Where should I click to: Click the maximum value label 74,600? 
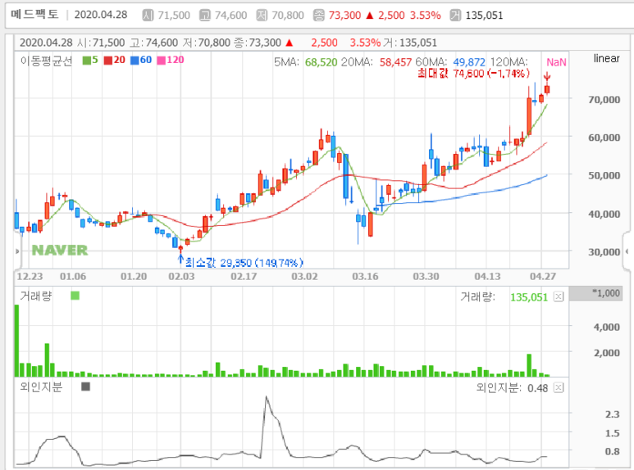473,74
